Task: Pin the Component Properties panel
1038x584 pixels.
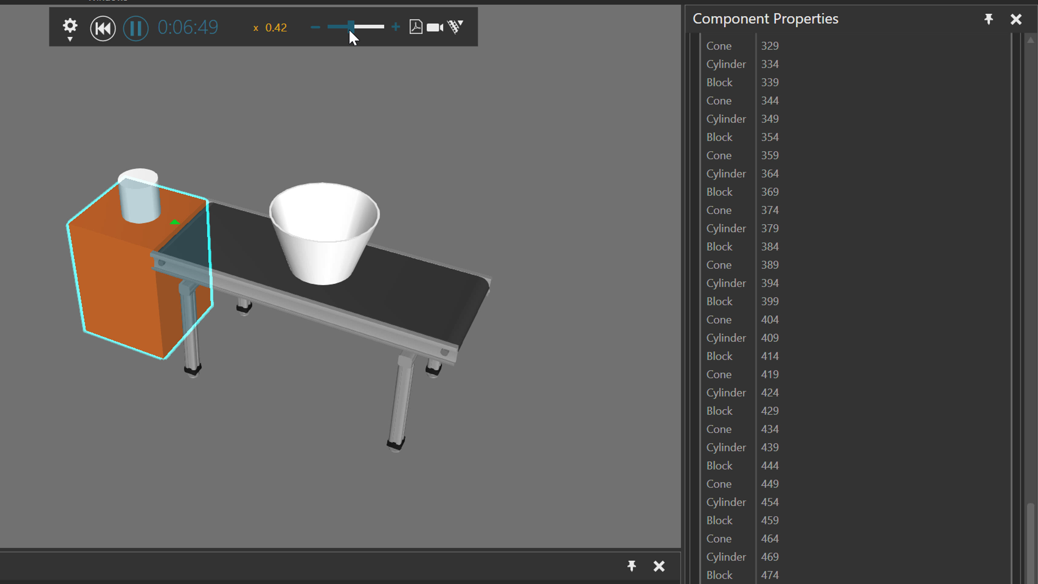Action: [988, 19]
